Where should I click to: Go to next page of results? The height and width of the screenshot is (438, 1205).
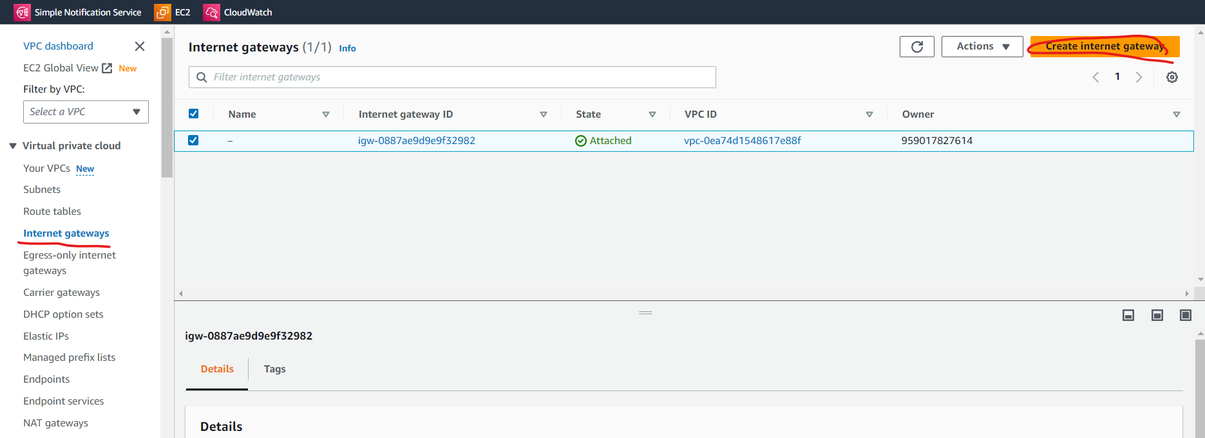pyautogui.click(x=1139, y=77)
